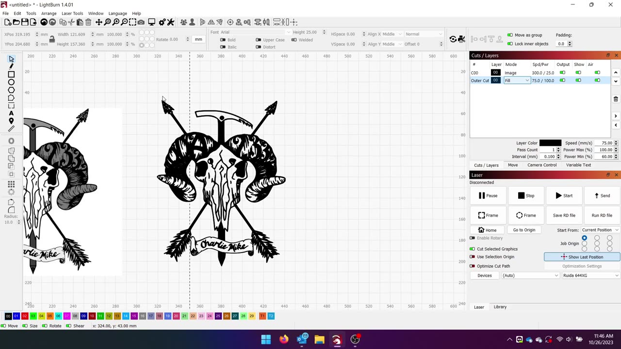Switch to the Camera Control tab
The height and width of the screenshot is (349, 621).
(542, 165)
